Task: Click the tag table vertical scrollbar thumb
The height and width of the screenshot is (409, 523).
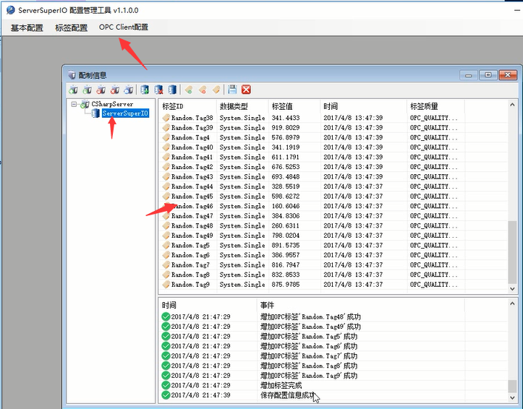Action: 512,251
